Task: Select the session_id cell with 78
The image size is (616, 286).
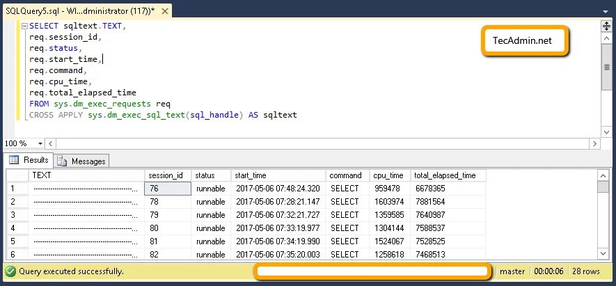Action: [168, 202]
